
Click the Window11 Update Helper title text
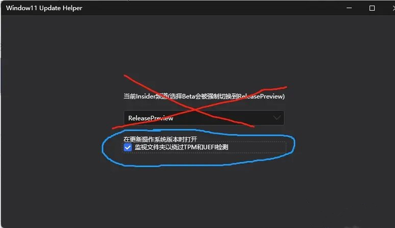click(x=44, y=8)
